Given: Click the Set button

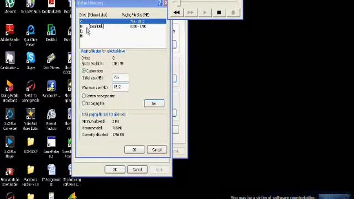Looking at the screenshot, I should (x=154, y=103).
